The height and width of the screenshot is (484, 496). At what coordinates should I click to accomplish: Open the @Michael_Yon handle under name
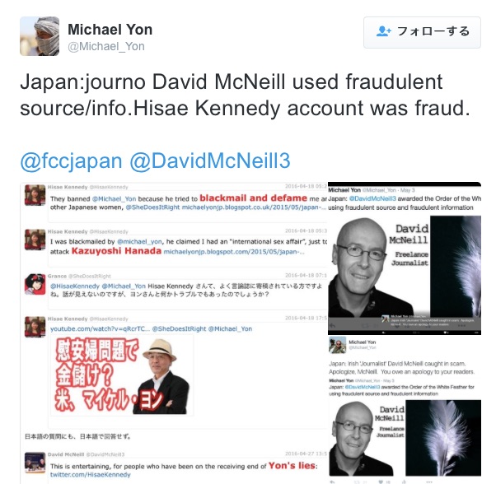[x=106, y=46]
